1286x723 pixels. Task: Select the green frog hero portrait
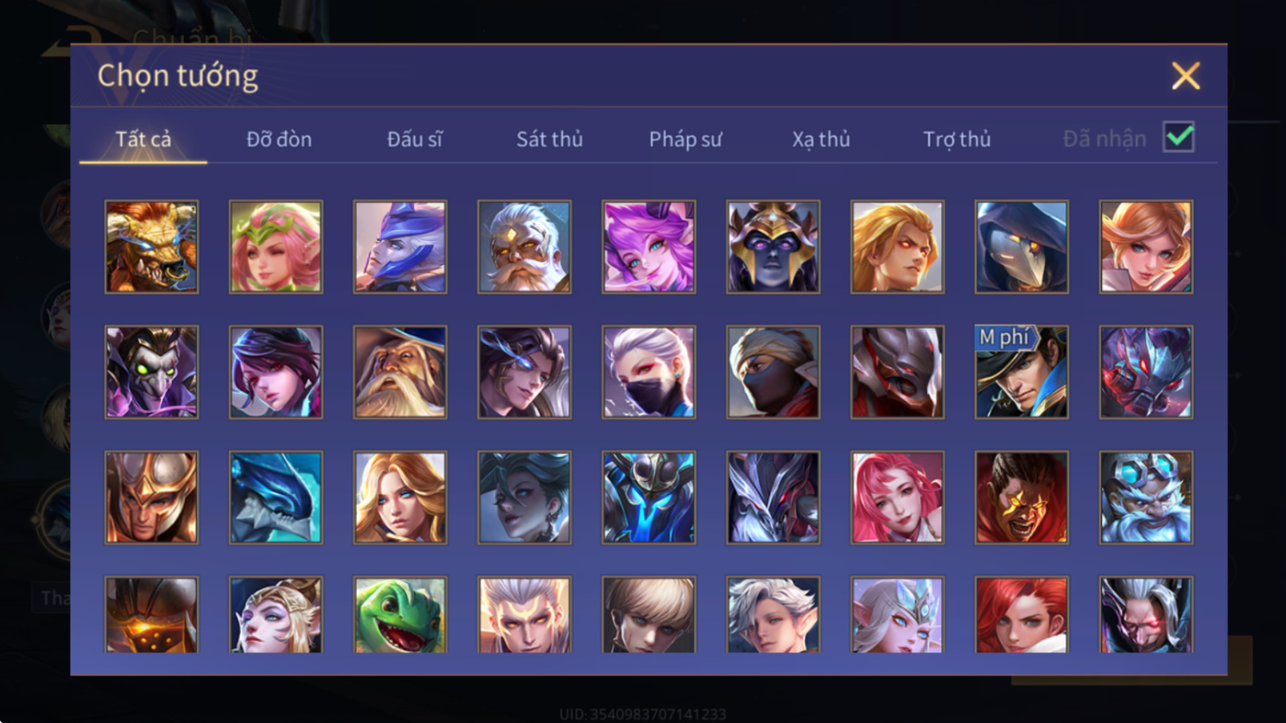click(x=400, y=614)
